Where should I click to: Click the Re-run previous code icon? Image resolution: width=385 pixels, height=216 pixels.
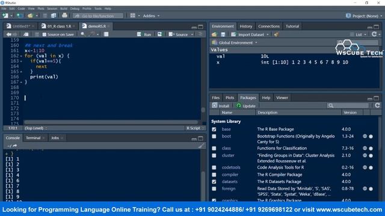(160, 34)
